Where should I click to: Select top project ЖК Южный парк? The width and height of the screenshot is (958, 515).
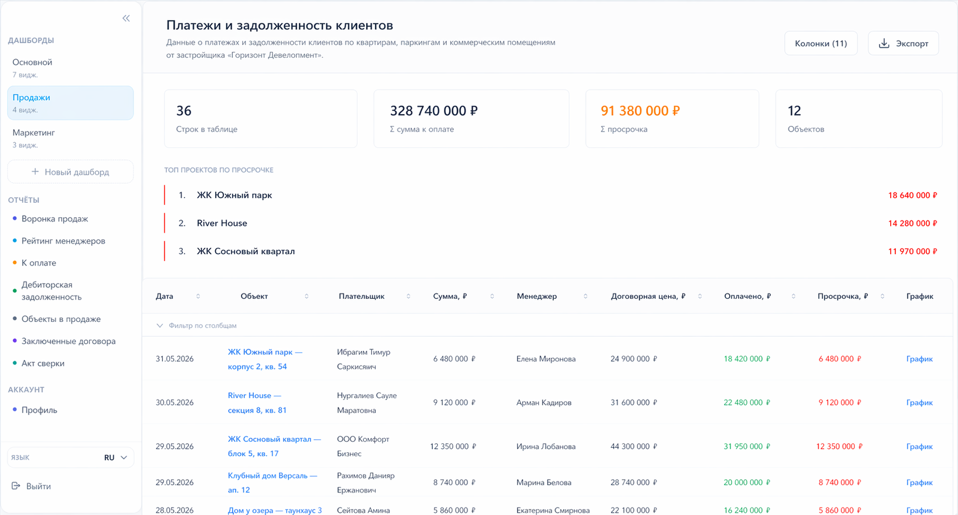pos(234,195)
